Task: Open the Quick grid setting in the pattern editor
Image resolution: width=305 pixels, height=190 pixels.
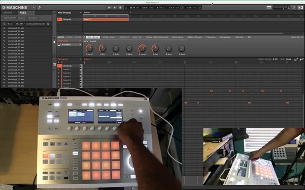Action: (288, 59)
